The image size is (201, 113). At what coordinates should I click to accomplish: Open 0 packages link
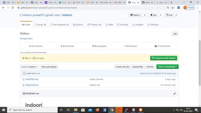pyautogui.click(x=99, y=46)
